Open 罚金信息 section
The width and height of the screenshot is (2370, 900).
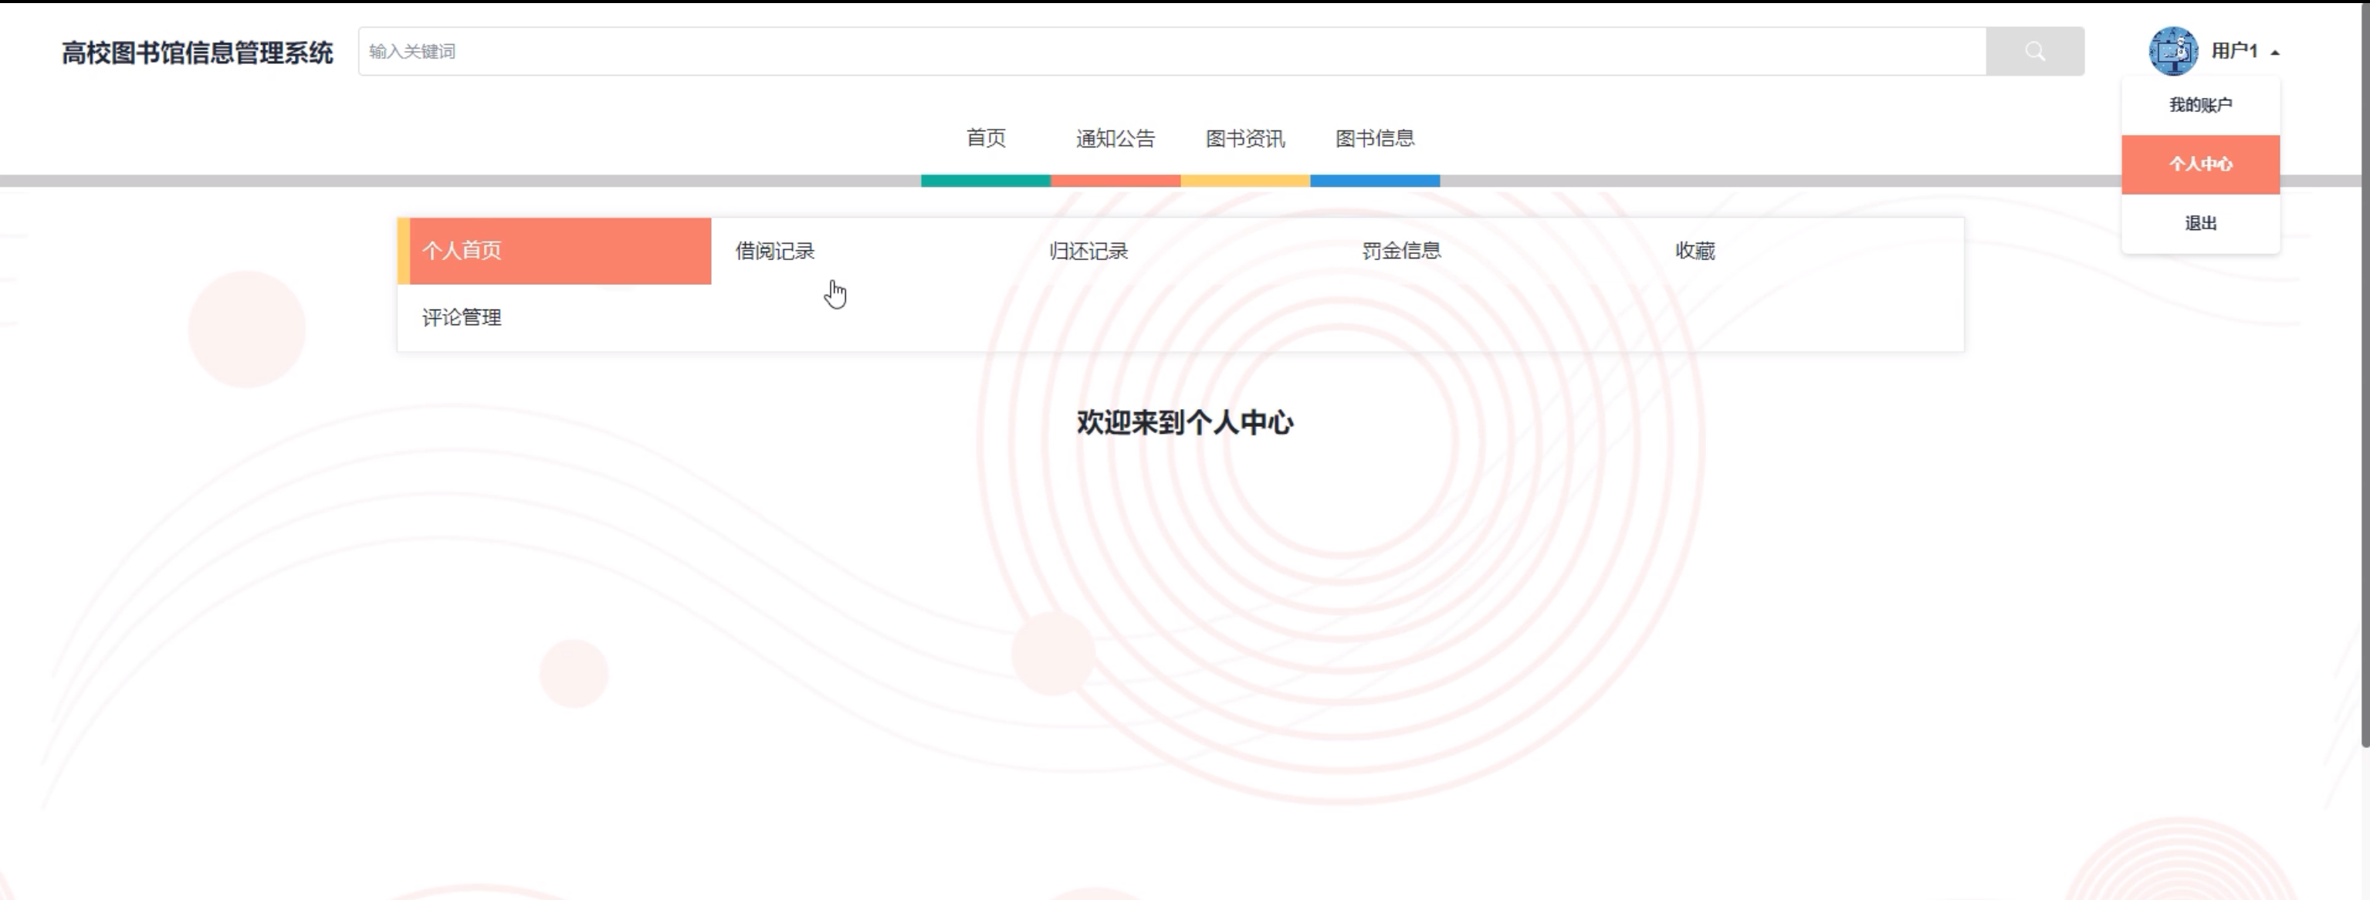pyautogui.click(x=1401, y=251)
